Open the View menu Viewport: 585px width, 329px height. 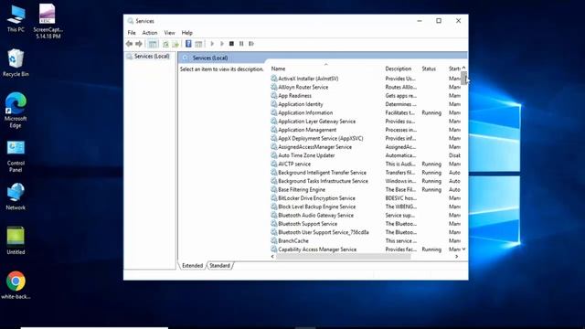tap(169, 33)
